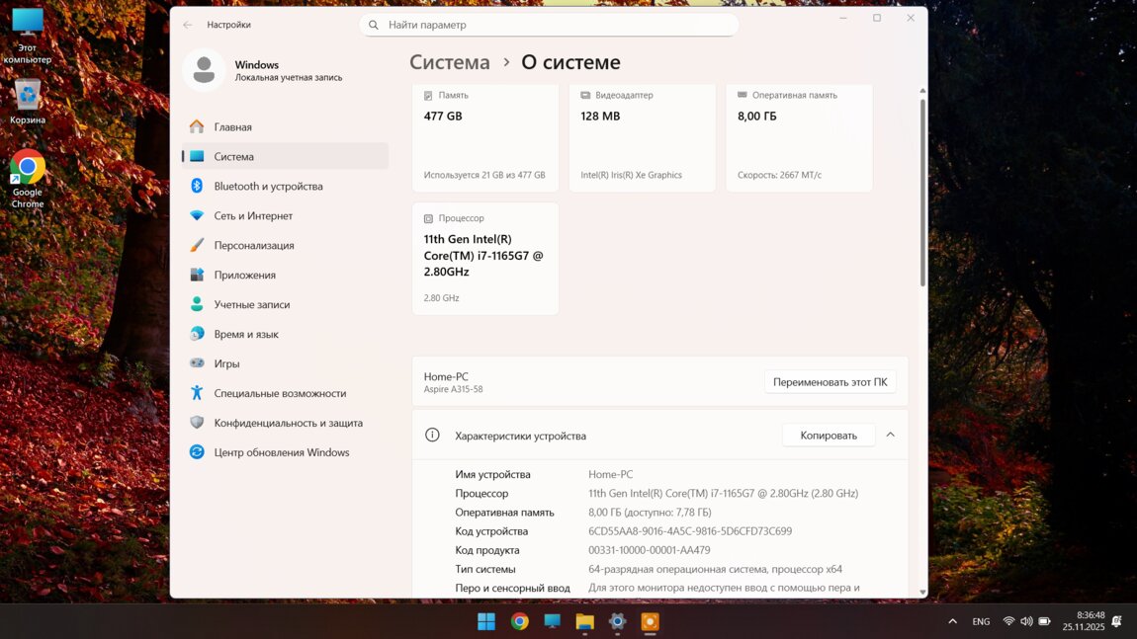Viewport: 1137px width, 639px height.
Task: Open Bluetooth и устройства settings section
Action: [x=268, y=186]
